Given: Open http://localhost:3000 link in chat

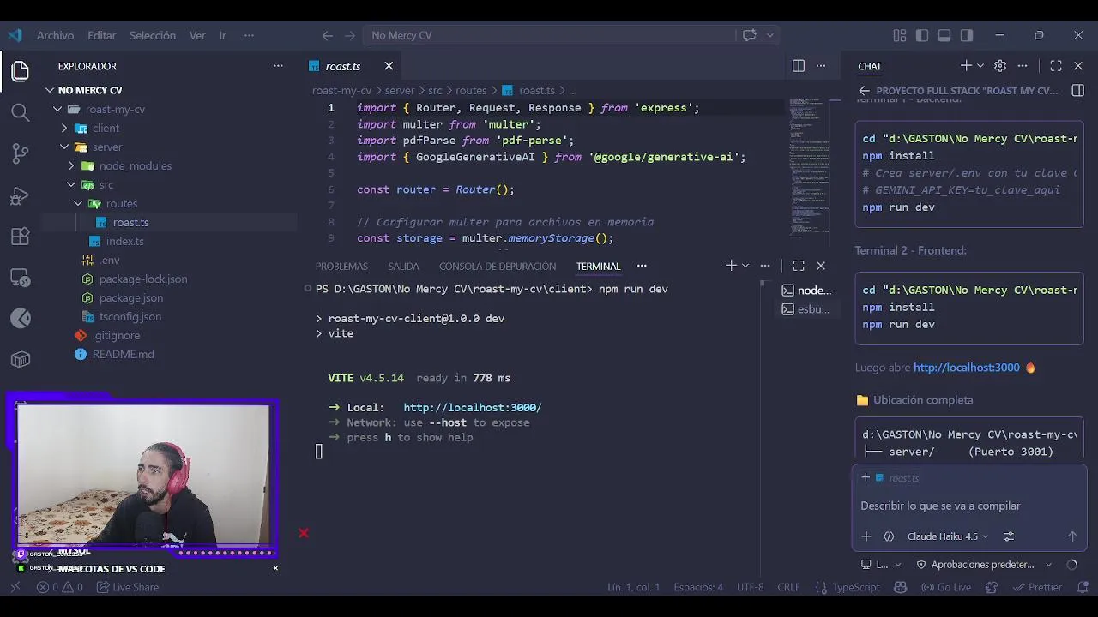Looking at the screenshot, I should (x=966, y=368).
